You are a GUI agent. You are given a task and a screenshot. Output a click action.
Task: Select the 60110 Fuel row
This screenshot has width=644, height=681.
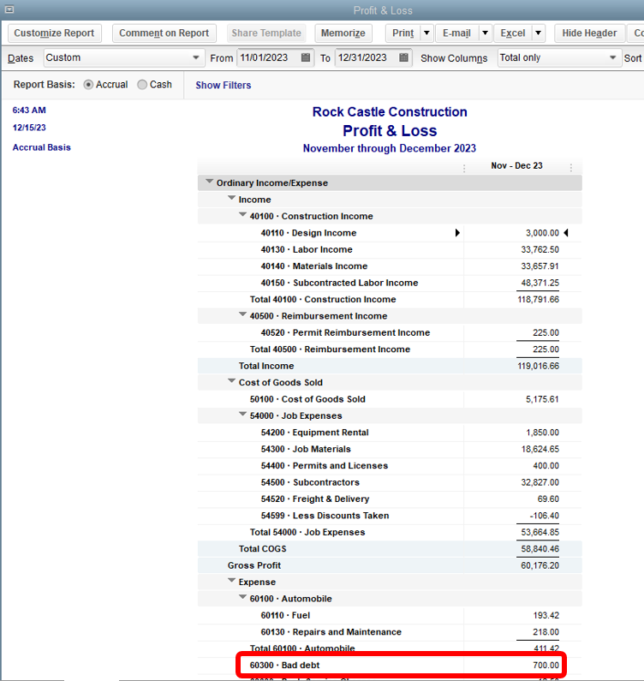(x=390, y=615)
